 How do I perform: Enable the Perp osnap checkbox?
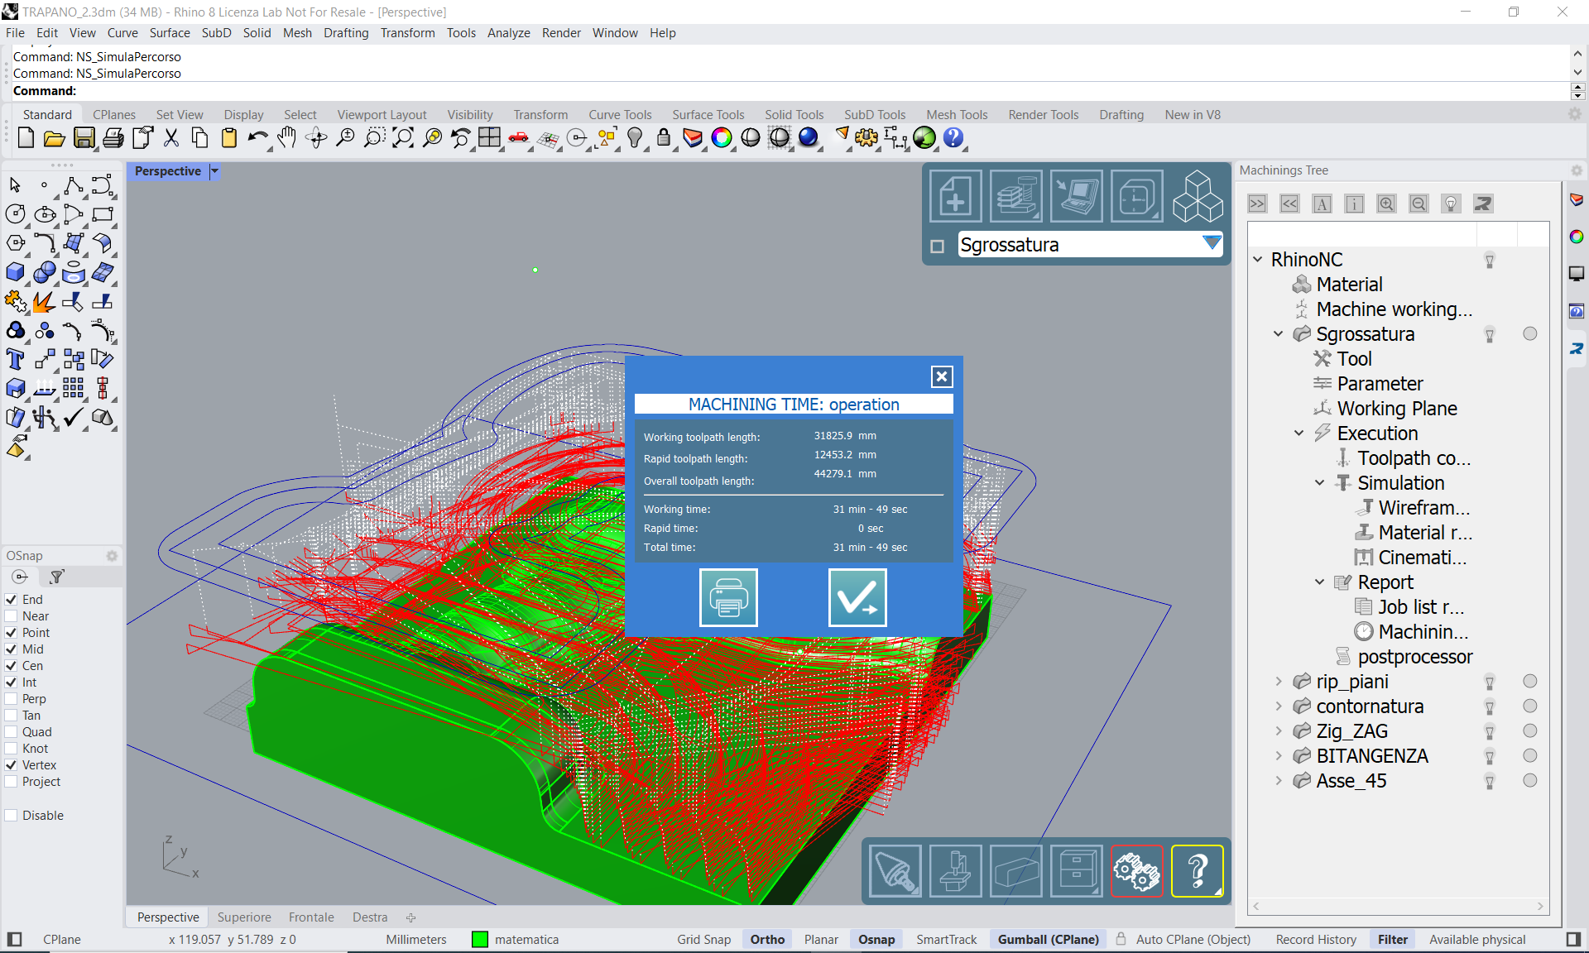12,699
